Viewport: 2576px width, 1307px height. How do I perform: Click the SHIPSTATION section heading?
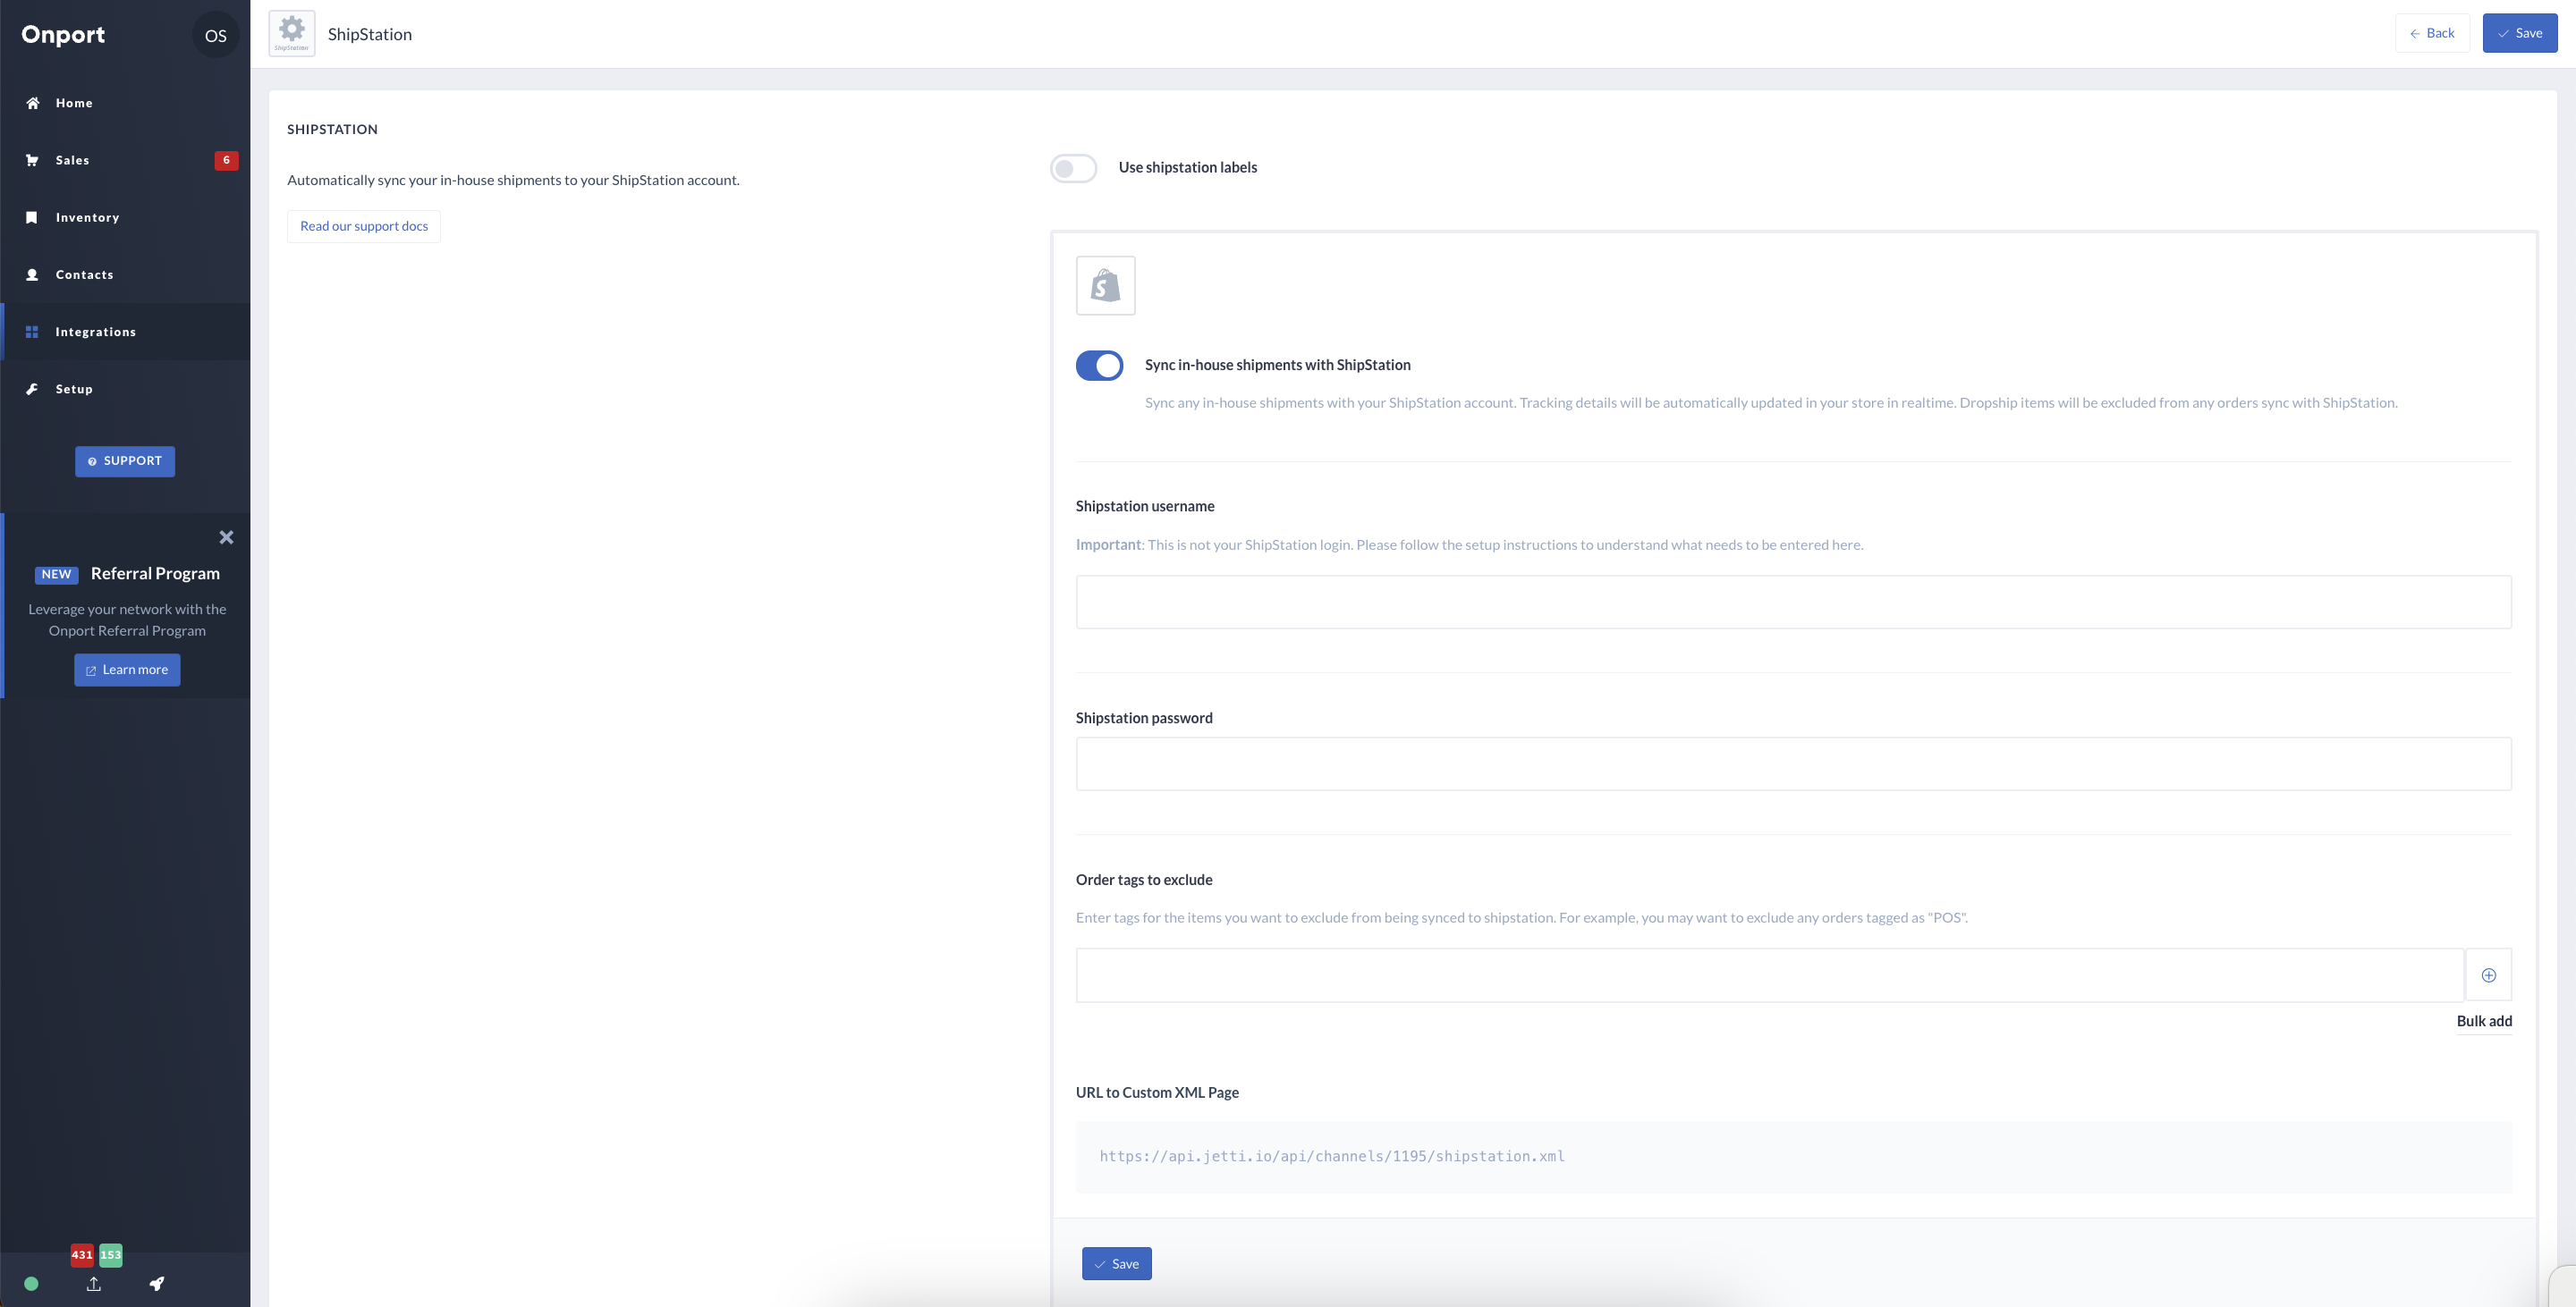point(332,129)
